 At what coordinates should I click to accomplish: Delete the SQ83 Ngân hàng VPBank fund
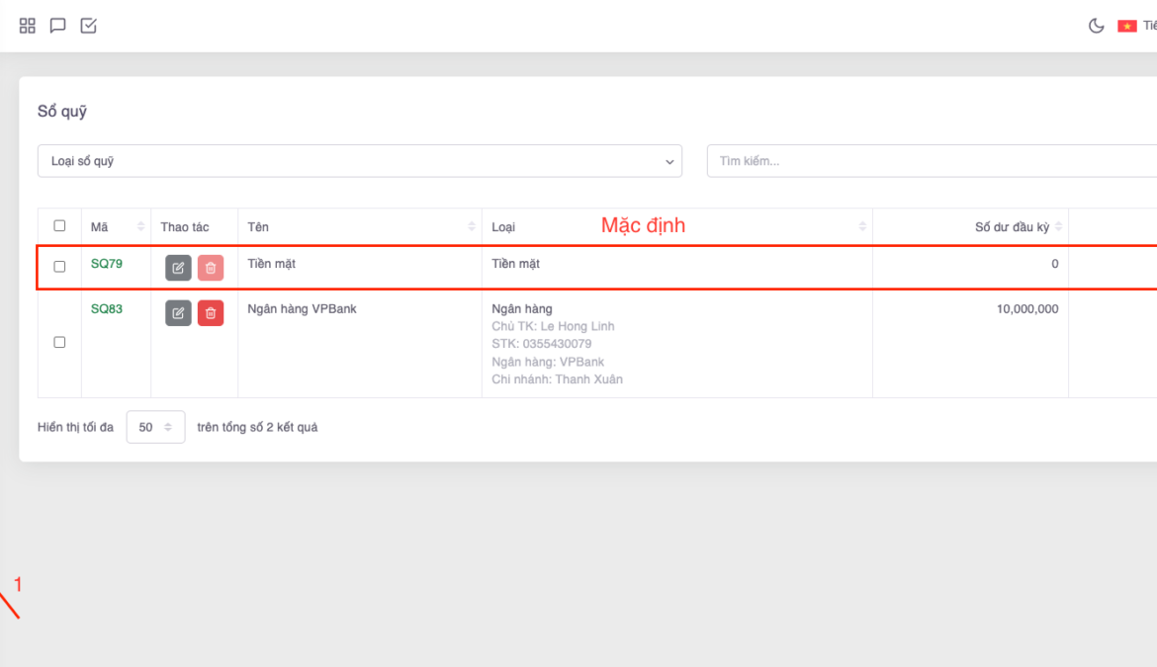(211, 312)
